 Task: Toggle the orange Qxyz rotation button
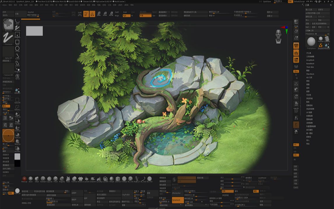296,71
